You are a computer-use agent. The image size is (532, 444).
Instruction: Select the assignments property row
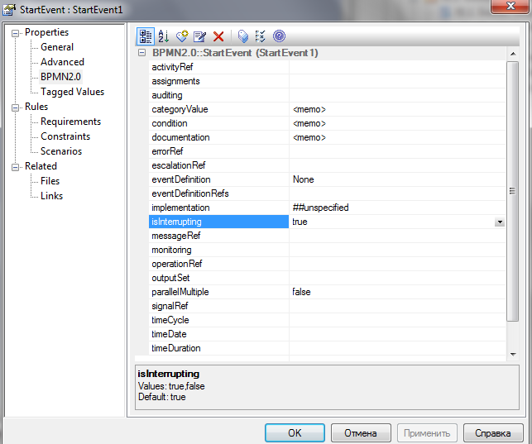(x=327, y=81)
